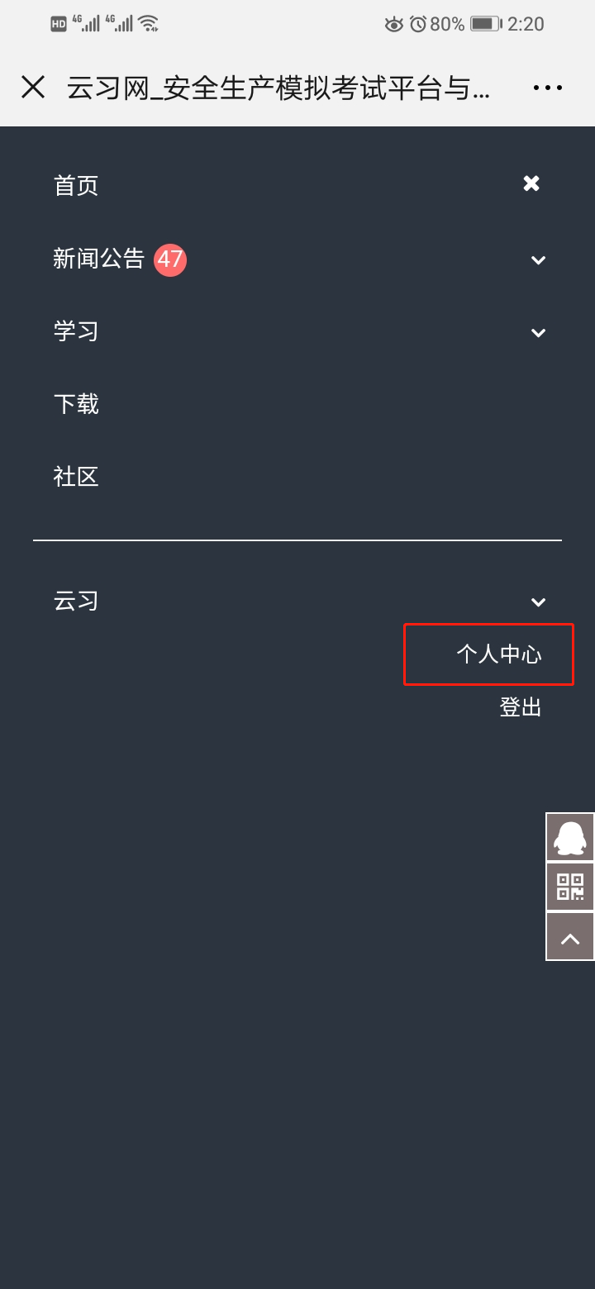Tap the page title text in header
The width and height of the screenshot is (595, 1289).
click(x=278, y=88)
